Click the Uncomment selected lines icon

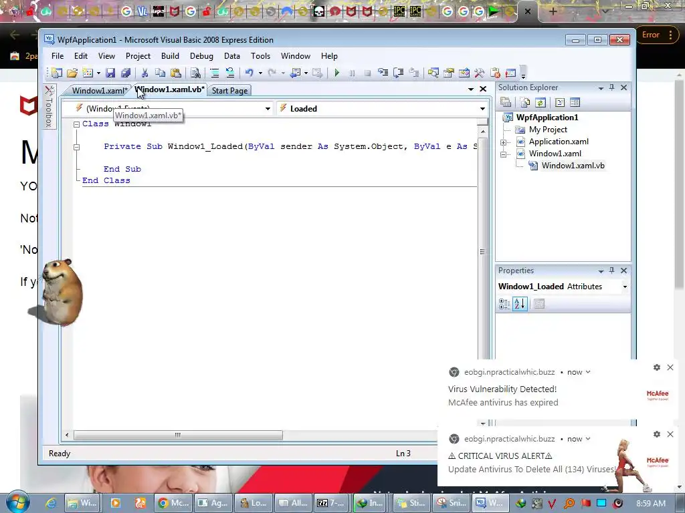click(x=230, y=73)
